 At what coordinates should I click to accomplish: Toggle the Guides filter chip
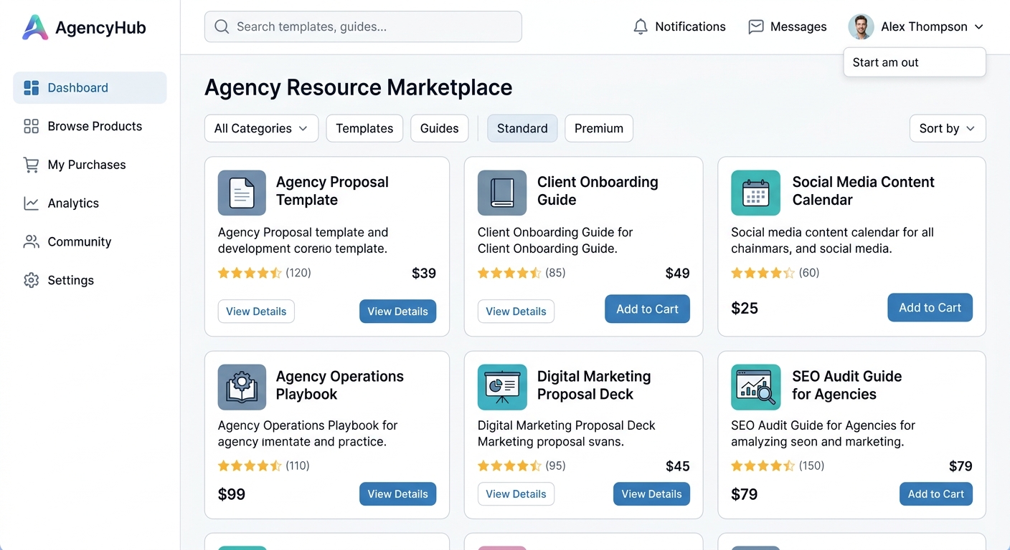[439, 128]
